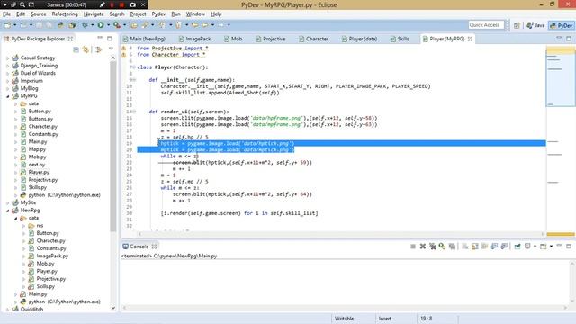The image size is (576, 324).
Task: Click the Collapse All icon in Package Explorer
Action: click(x=76, y=49)
